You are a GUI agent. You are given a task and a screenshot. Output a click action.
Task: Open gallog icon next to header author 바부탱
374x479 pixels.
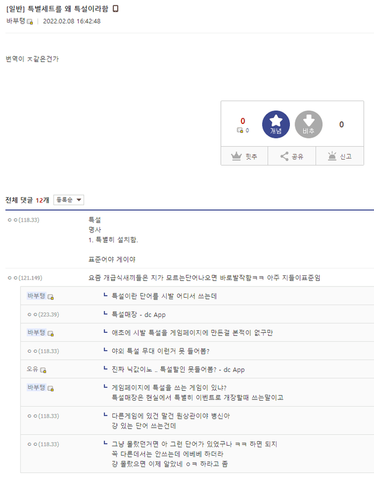coord(30,22)
